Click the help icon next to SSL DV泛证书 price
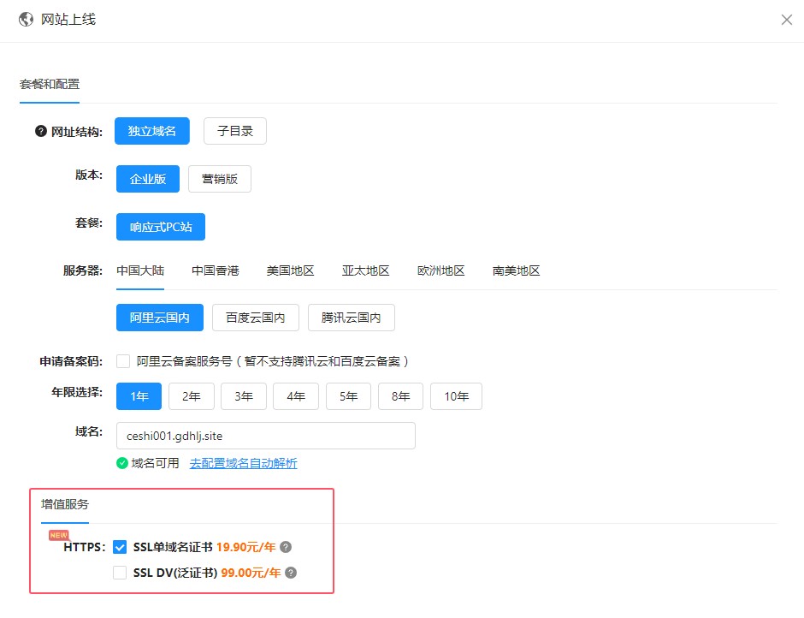 (x=291, y=573)
